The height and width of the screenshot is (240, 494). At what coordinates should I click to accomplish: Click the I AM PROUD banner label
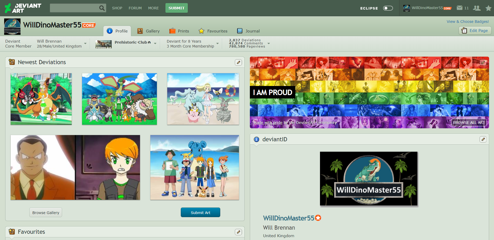click(272, 92)
